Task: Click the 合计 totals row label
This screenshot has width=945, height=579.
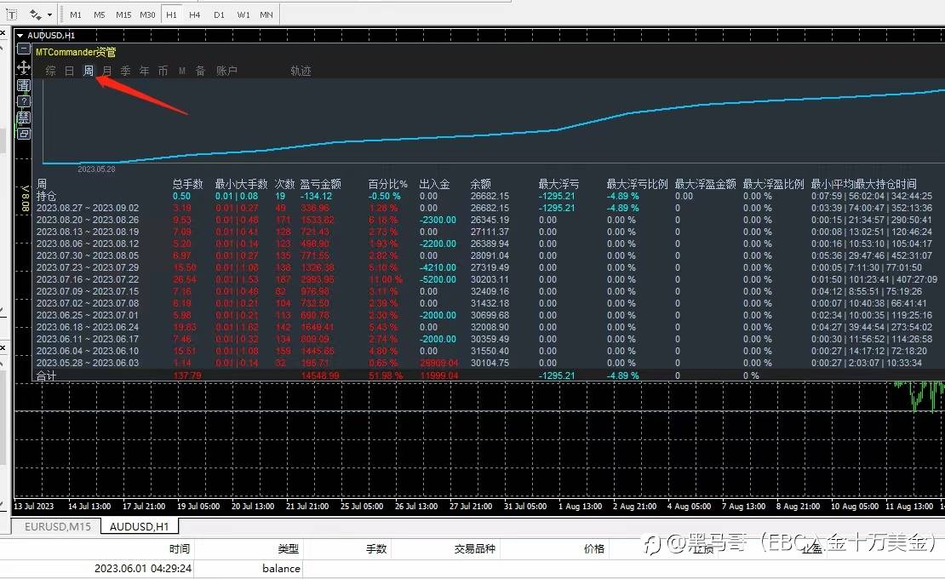Action: (47, 375)
